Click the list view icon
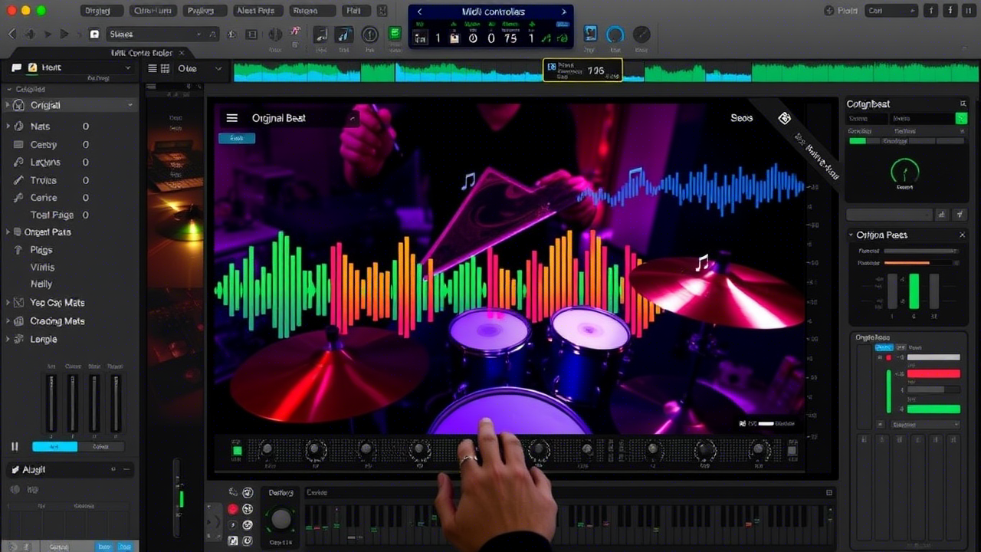This screenshot has width=981, height=552. [x=153, y=68]
